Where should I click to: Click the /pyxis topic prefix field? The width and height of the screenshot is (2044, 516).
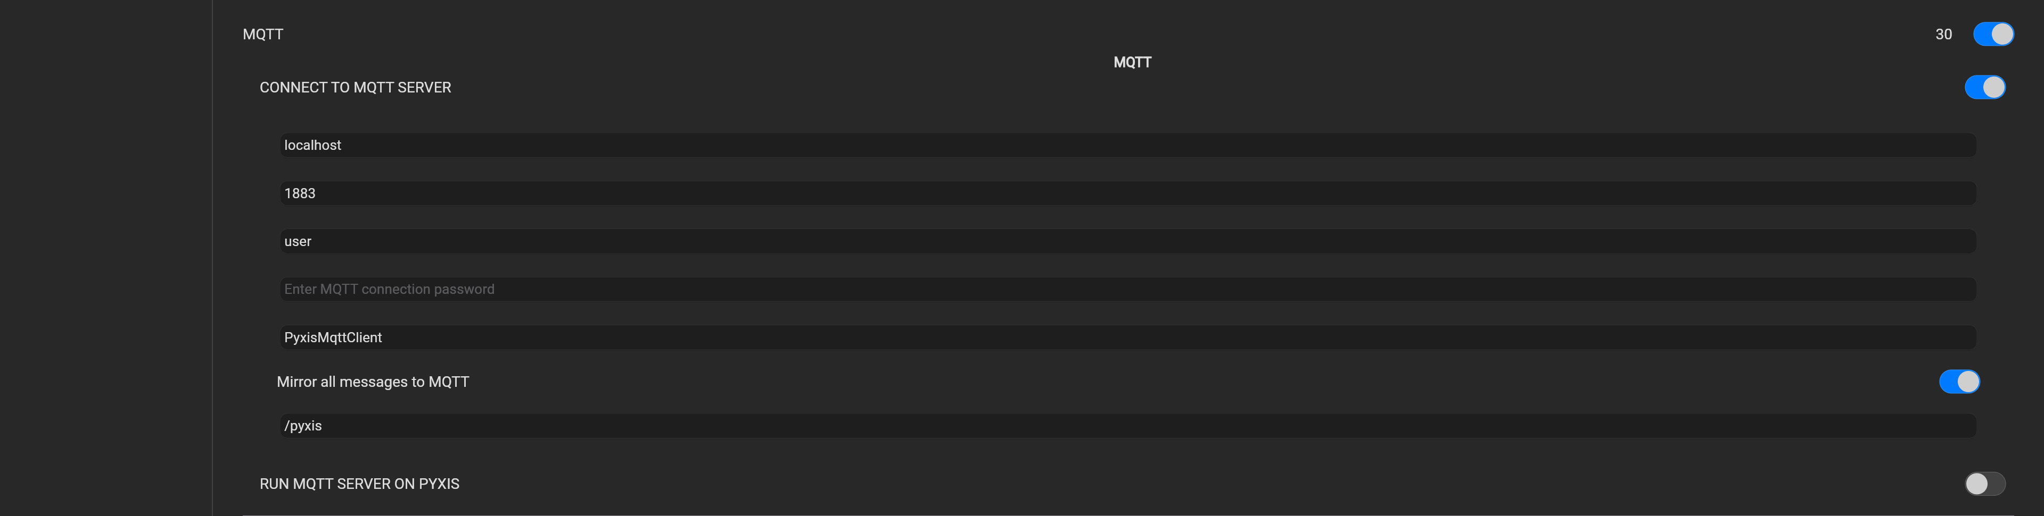point(1127,426)
